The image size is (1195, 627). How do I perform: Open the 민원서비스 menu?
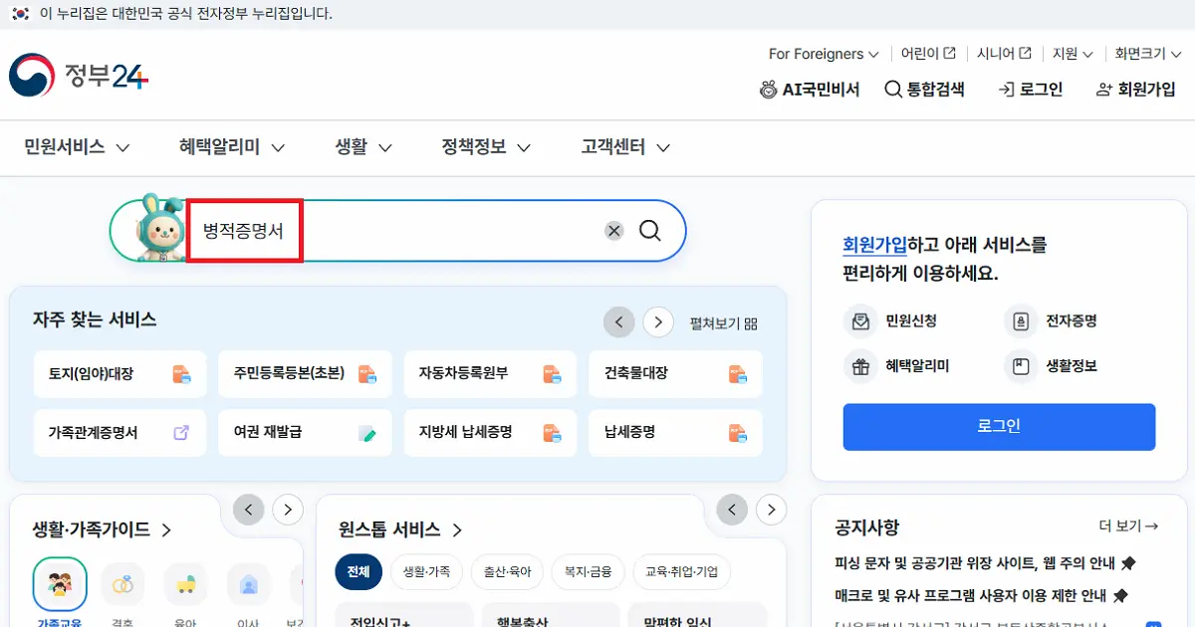[x=78, y=147]
